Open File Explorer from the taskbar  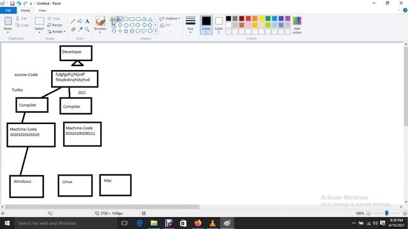pyautogui.click(x=154, y=223)
